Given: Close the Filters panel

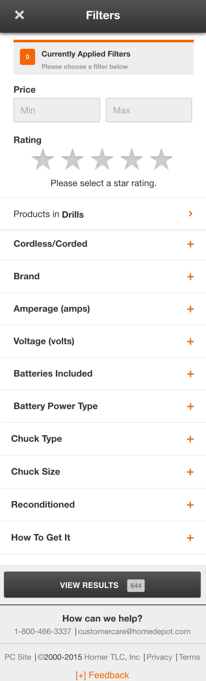Looking at the screenshot, I should tap(19, 15).
